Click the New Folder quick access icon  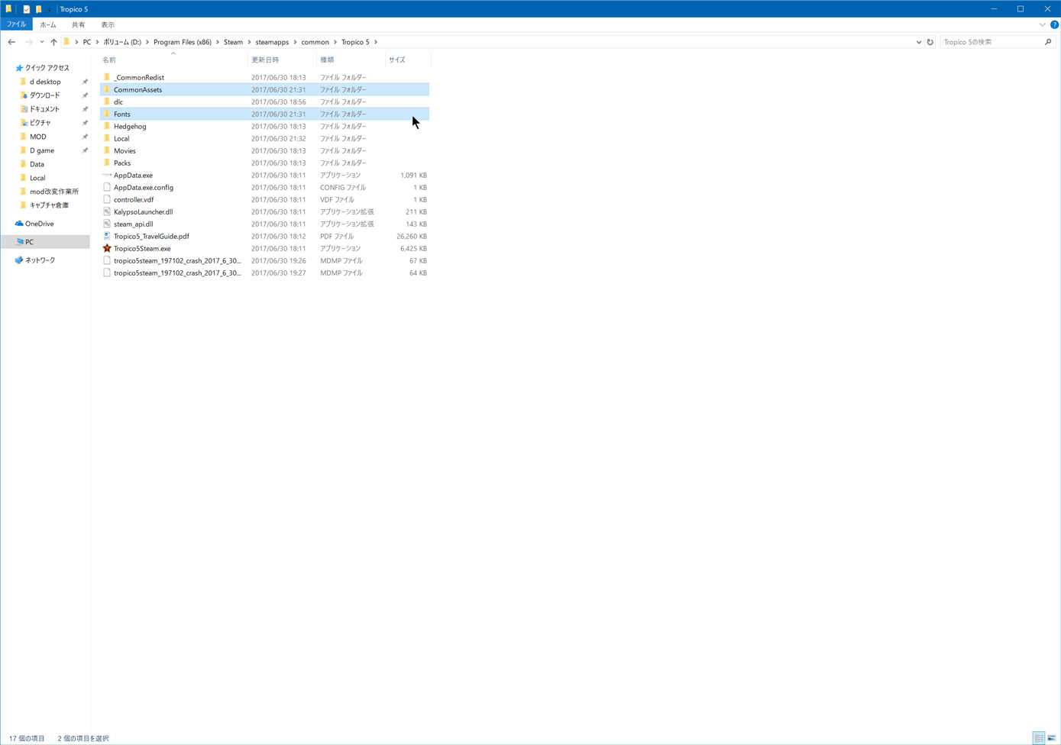(38, 9)
